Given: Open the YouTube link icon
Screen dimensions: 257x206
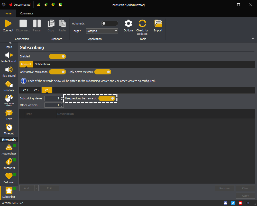Looking at the screenshot, I should tap(240, 203).
